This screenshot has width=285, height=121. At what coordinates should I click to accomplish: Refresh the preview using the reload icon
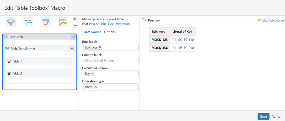(x=144, y=20)
